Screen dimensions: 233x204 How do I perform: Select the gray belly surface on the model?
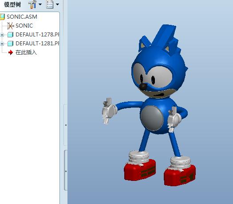(152, 118)
